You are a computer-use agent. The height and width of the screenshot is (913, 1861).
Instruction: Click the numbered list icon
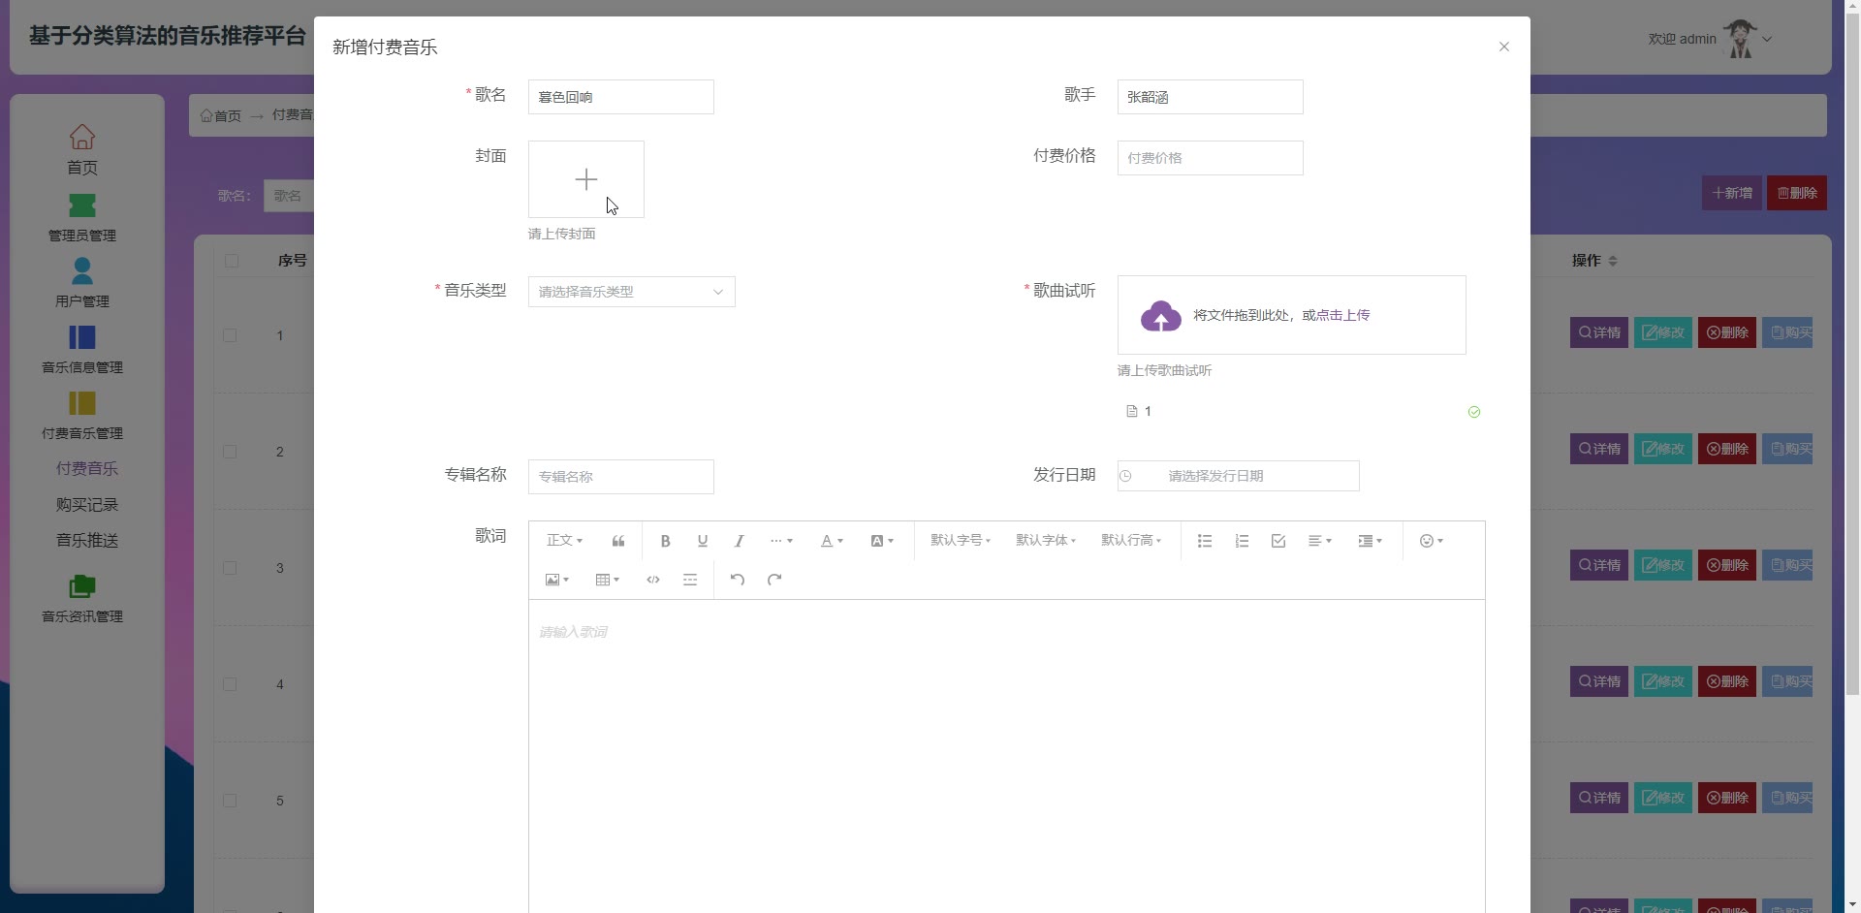(x=1242, y=541)
